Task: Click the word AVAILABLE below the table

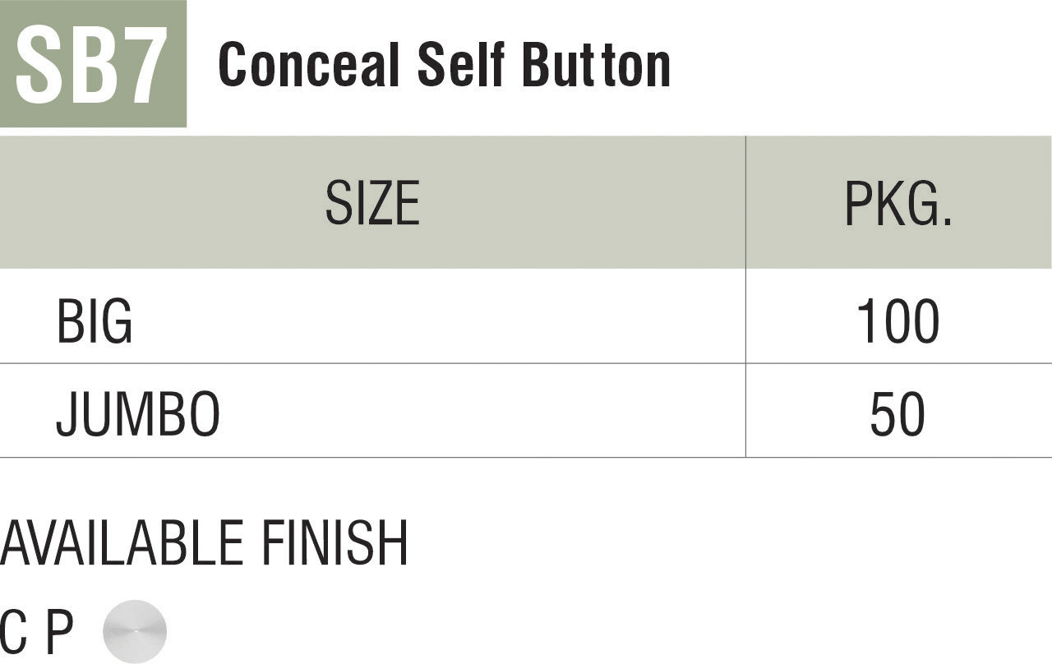Action: point(122,543)
